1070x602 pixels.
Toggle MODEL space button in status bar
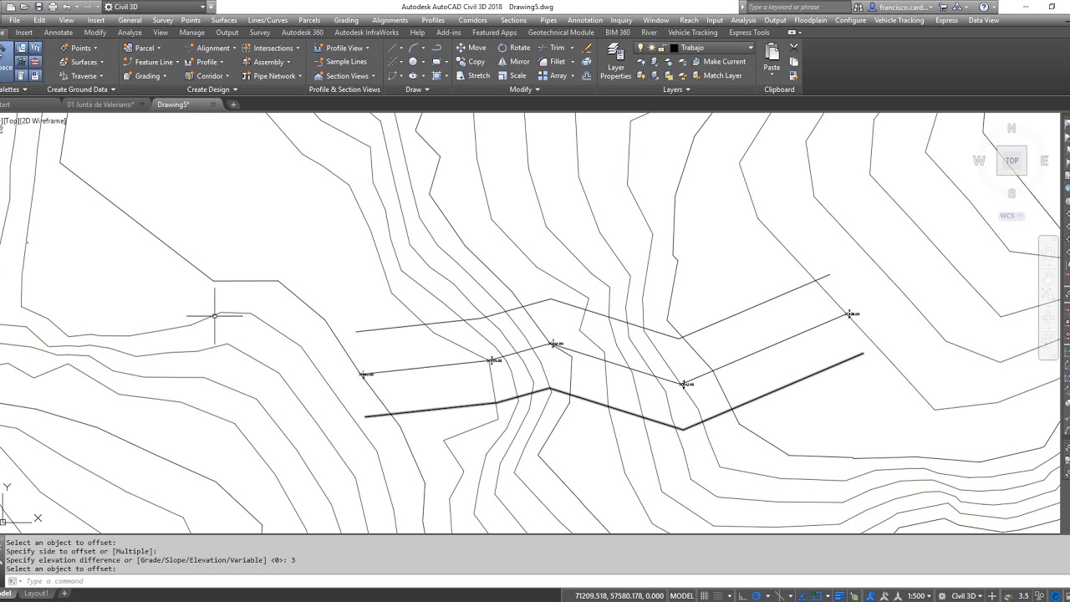[x=682, y=595]
